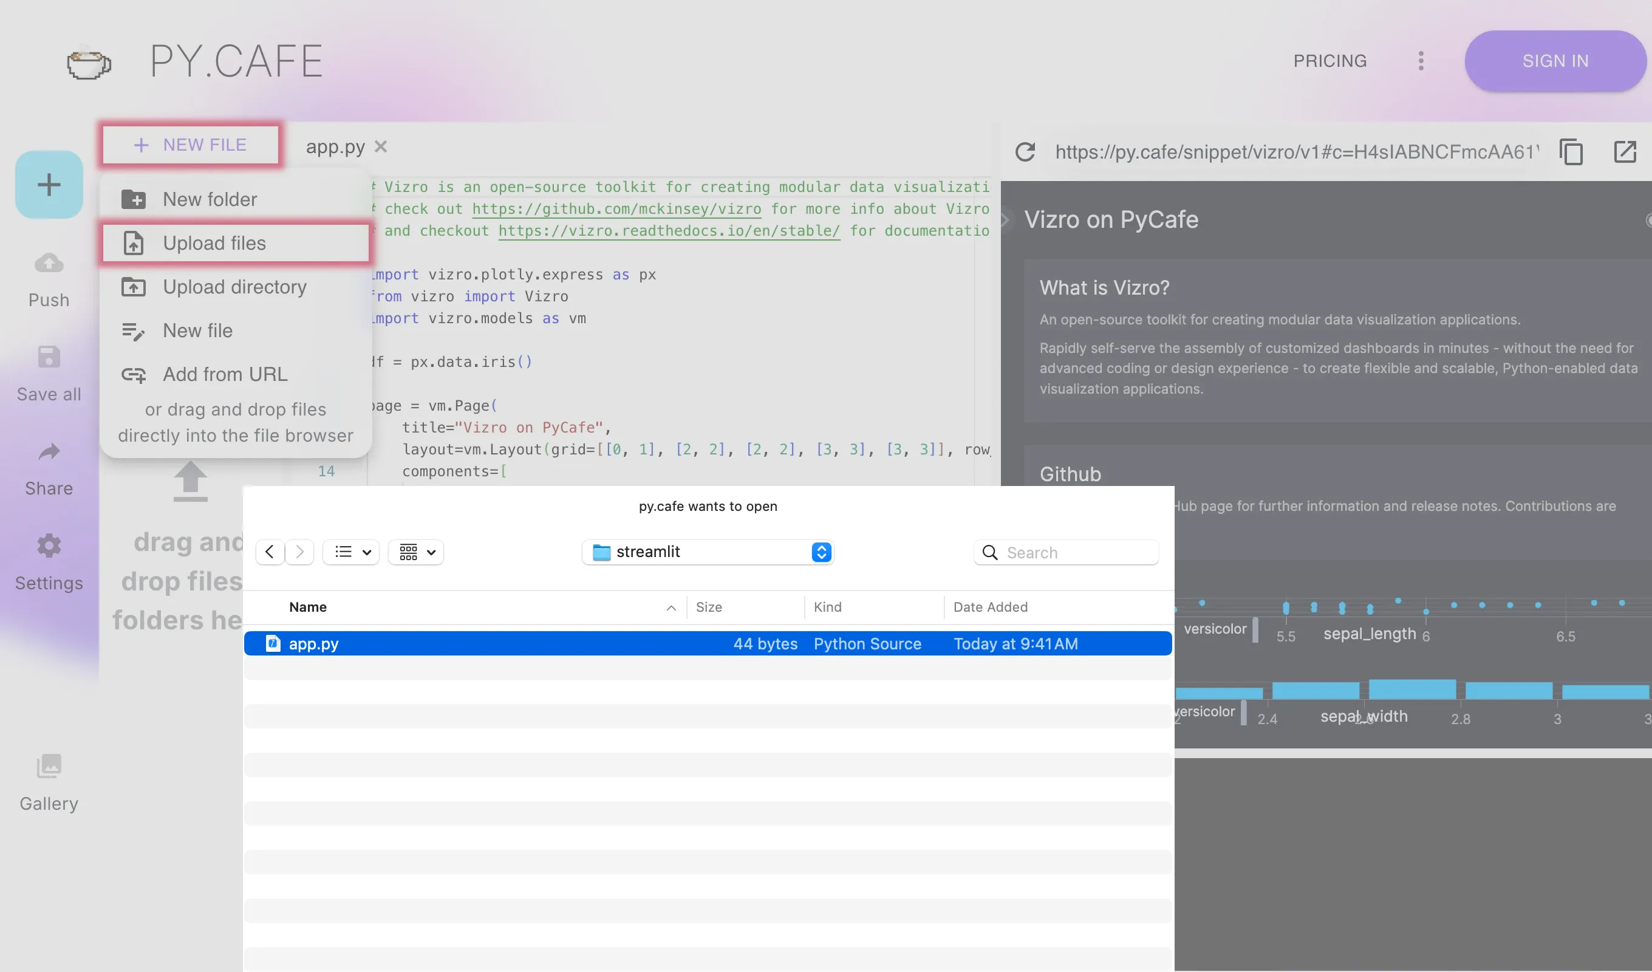Open the Gallery icon
Screen dimensions: 1652x972
(49, 766)
